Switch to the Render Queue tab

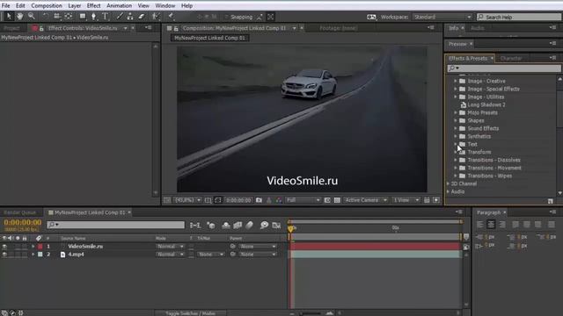[x=19, y=212]
